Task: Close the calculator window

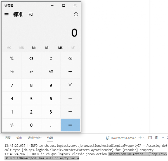Action: point(75,5)
